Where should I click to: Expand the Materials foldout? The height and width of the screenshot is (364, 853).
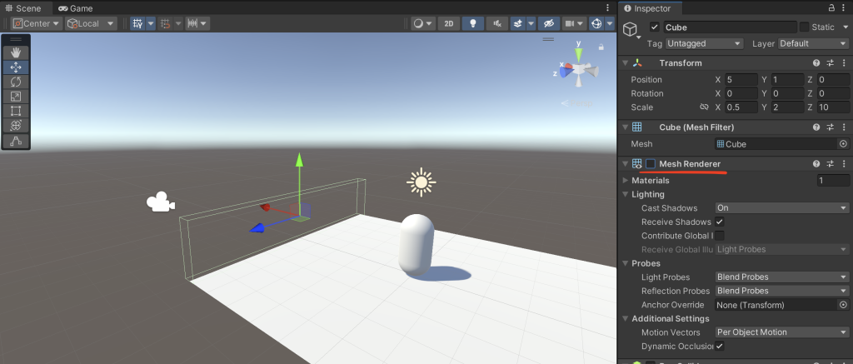pos(626,181)
